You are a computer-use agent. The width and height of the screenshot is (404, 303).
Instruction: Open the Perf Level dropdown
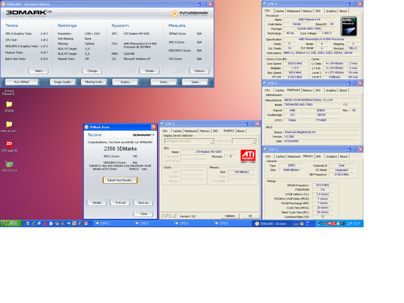point(254,141)
